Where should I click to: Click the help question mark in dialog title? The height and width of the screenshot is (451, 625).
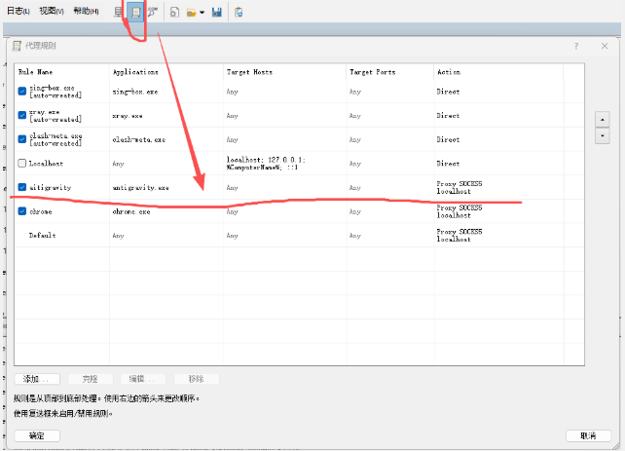576,46
